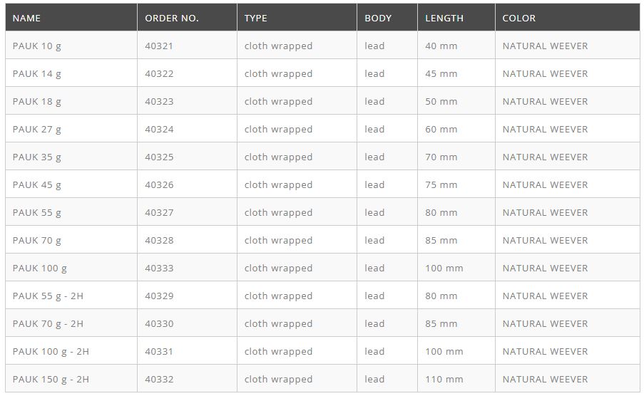
Task: Click the 70 mm length cell
Action: click(x=441, y=157)
